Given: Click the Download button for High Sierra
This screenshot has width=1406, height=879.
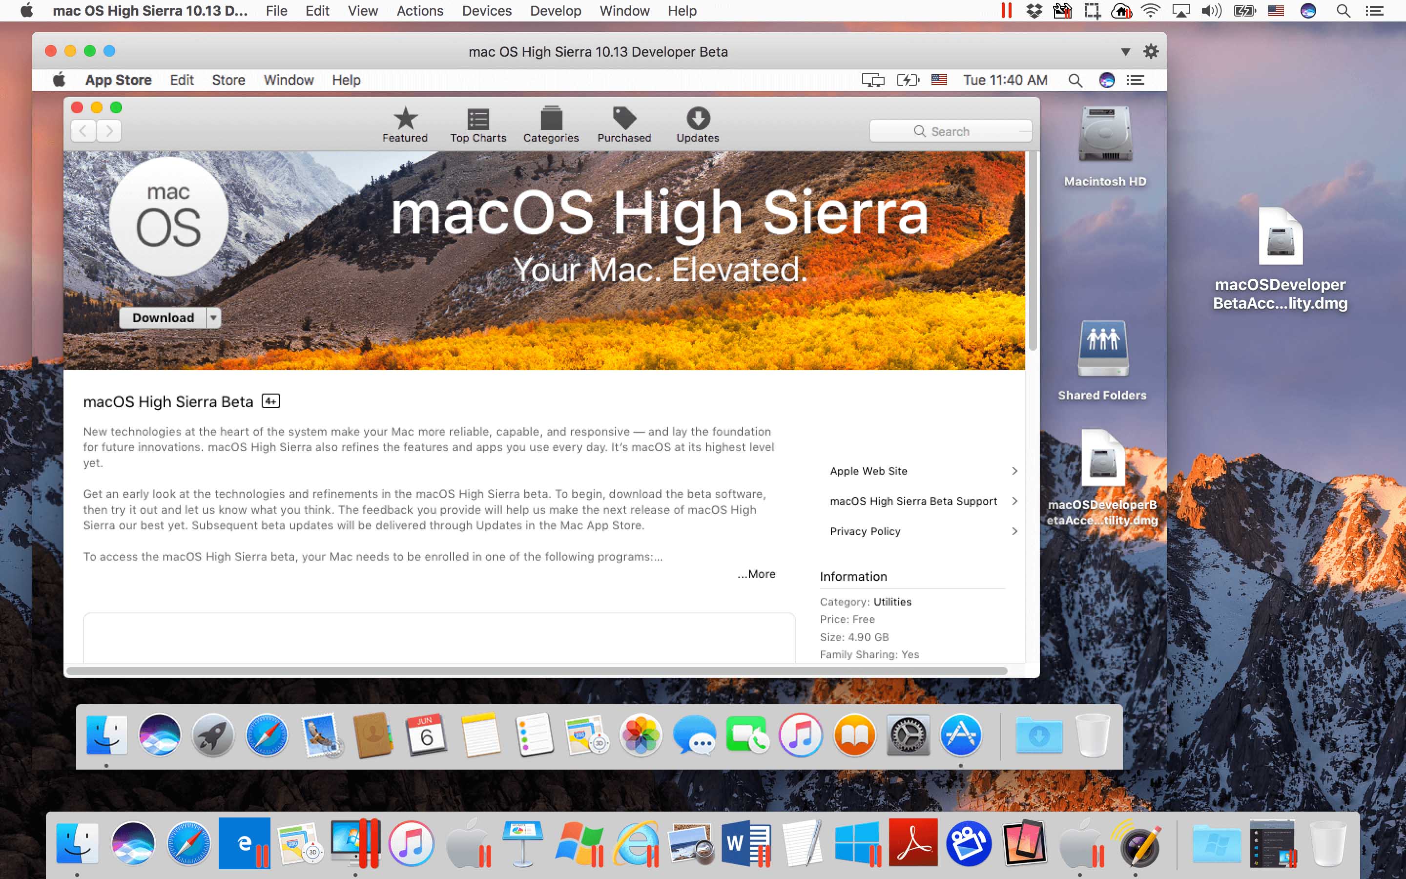Looking at the screenshot, I should 162,318.
